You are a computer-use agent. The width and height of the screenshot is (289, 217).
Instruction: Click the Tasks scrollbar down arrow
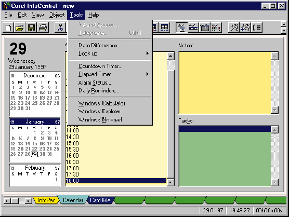pyautogui.click(x=274, y=182)
